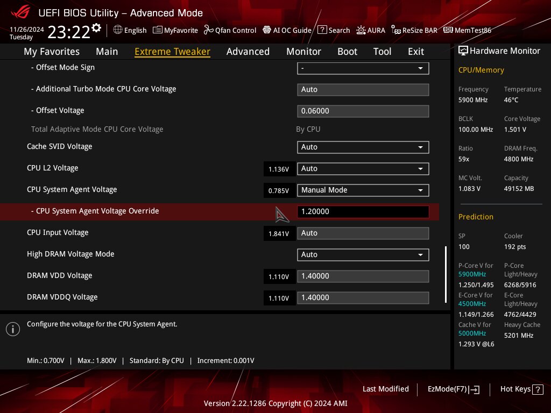Click the Prediction section heading
Screen dimensions: 551x413
[x=476, y=217]
